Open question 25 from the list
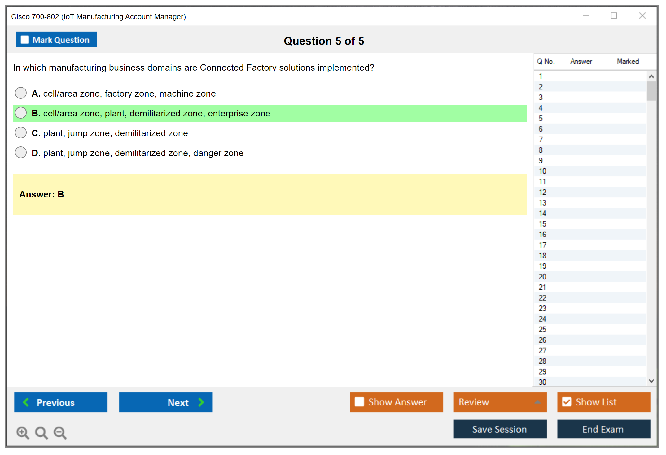Image resolution: width=666 pixels, height=455 pixels. coord(542,329)
